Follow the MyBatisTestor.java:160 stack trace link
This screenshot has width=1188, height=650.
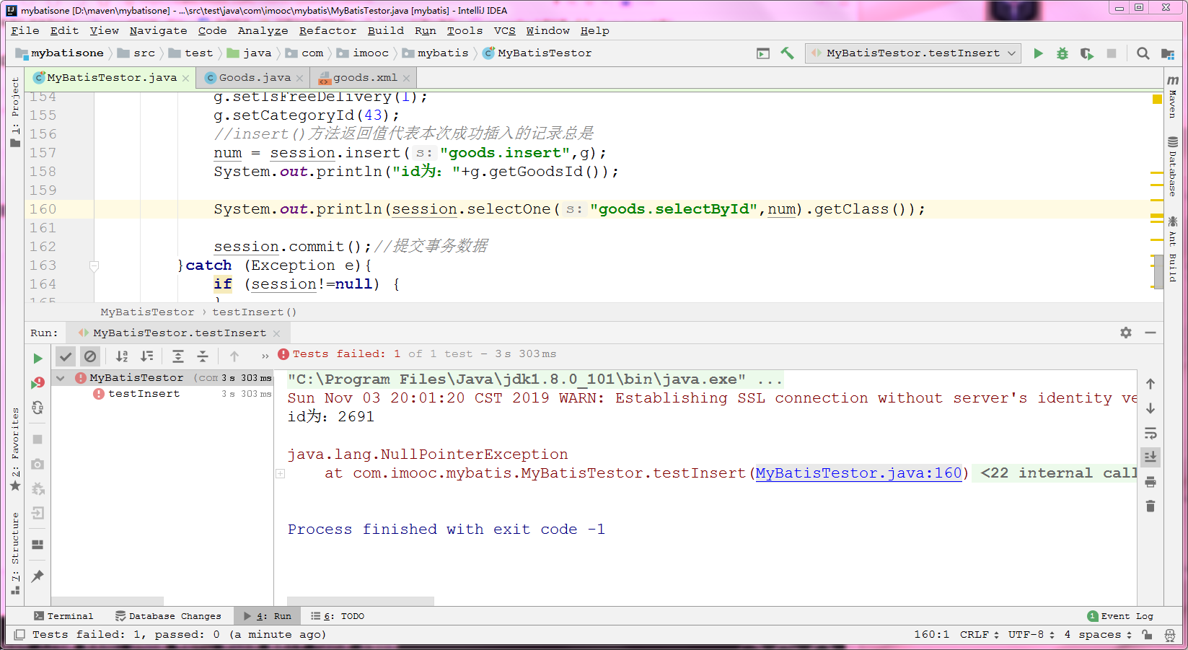(858, 473)
